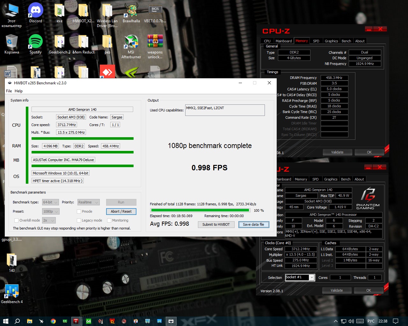Screen dimensions: 408x326
Task: Switch to SPD tab in upper CPU-Z window
Action: tap(316, 41)
